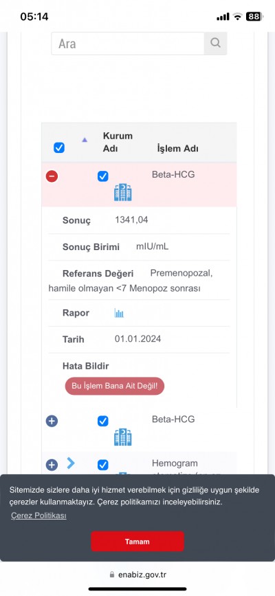Image resolution: width=275 pixels, height=596 pixels.
Task: Accept cookies with the Tamam button
Action: pyautogui.click(x=137, y=542)
